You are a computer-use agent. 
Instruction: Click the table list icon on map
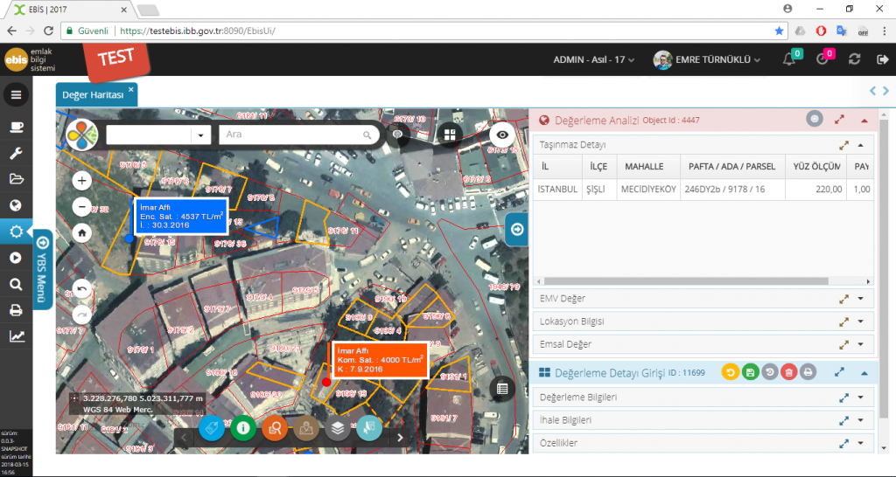(x=501, y=389)
